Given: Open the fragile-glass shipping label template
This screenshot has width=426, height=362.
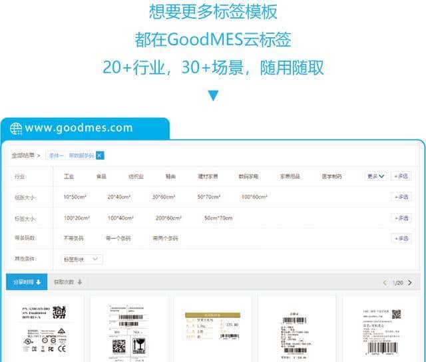Looking at the screenshot, I should tap(128, 329).
